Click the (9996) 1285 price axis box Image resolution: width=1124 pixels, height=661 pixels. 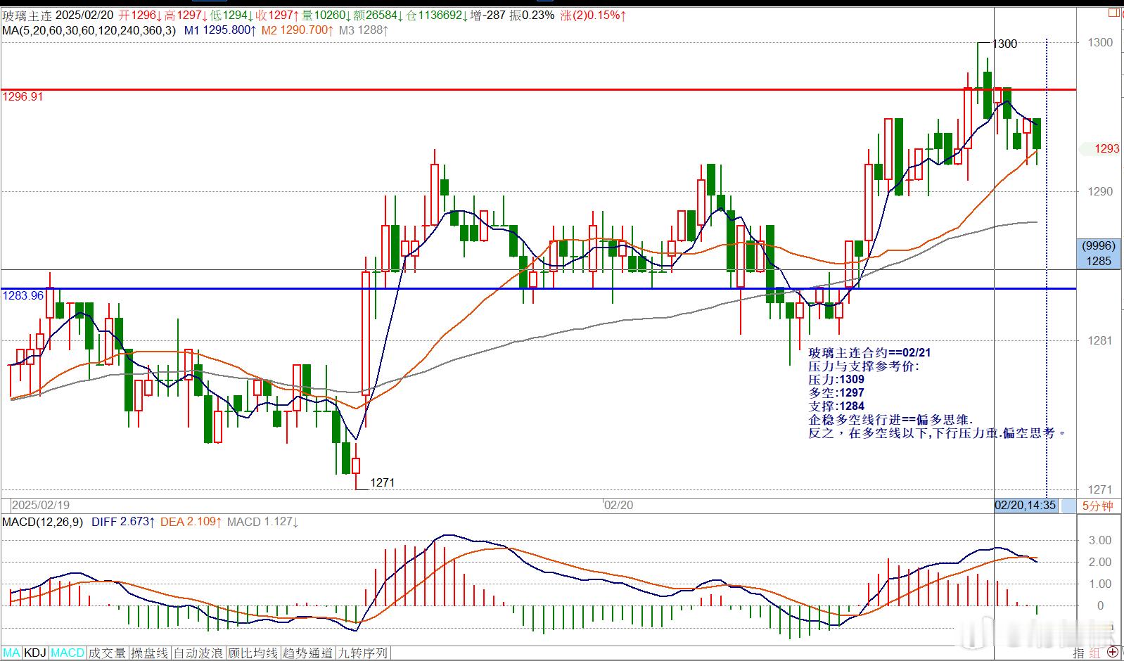click(1099, 253)
